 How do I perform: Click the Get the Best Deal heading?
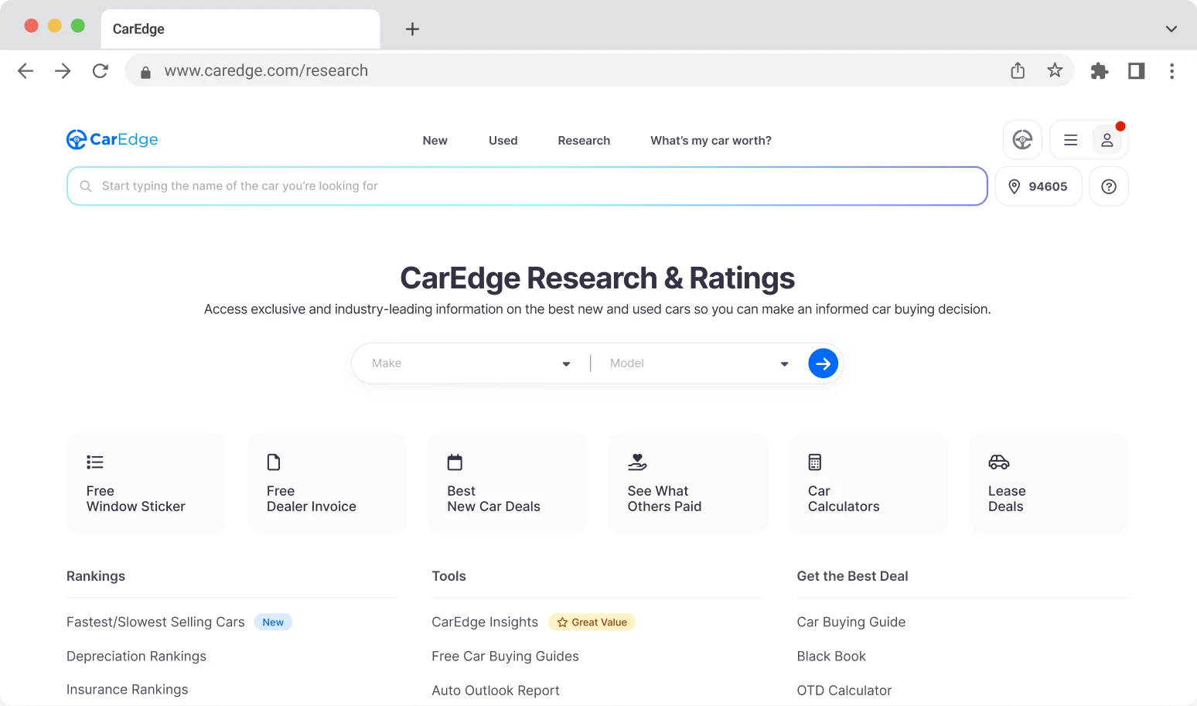(x=852, y=576)
